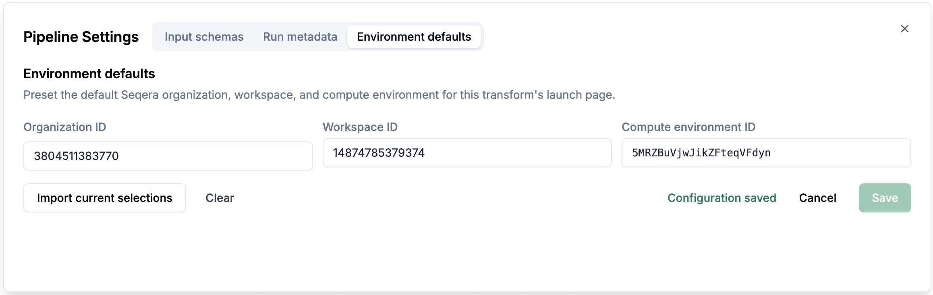Click the Organization ID input field
This screenshot has width=933, height=295.
coord(168,156)
